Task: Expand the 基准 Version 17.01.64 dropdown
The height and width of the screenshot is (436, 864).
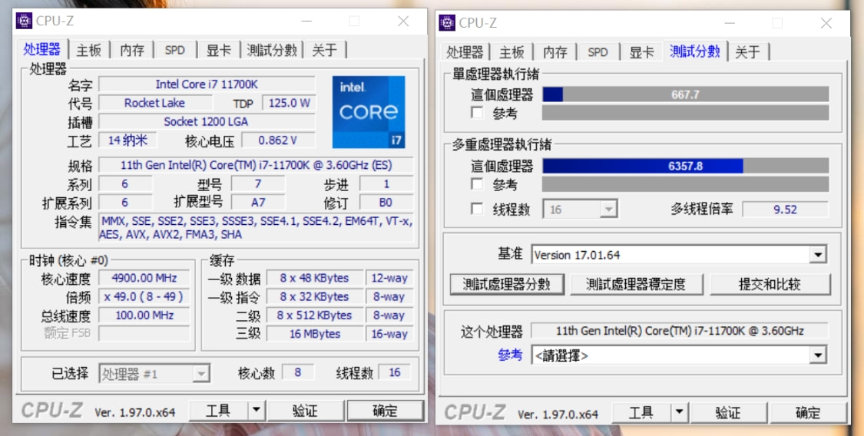Action: pyautogui.click(x=679, y=255)
